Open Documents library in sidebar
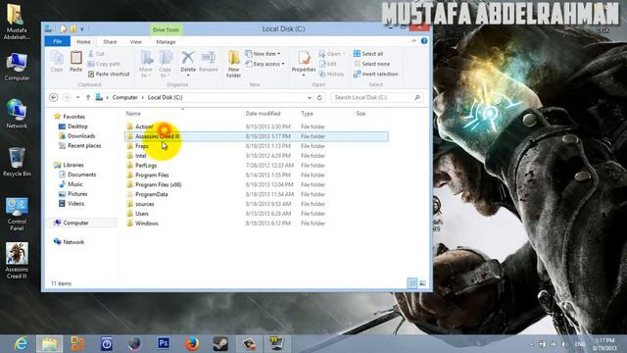Image resolution: width=627 pixels, height=353 pixels. (x=81, y=175)
